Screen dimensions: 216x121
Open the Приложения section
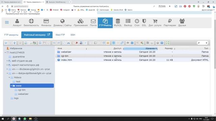pos(81,23)
